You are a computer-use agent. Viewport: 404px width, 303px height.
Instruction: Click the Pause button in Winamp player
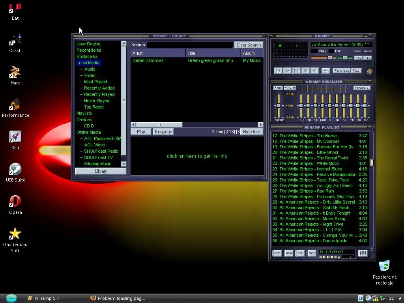coord(297,71)
